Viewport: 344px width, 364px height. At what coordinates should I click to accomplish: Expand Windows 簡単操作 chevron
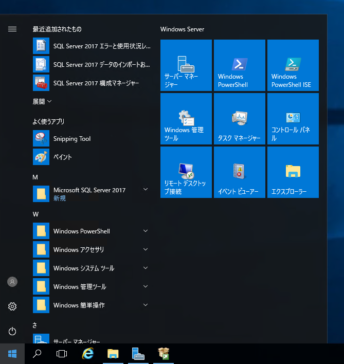(146, 305)
